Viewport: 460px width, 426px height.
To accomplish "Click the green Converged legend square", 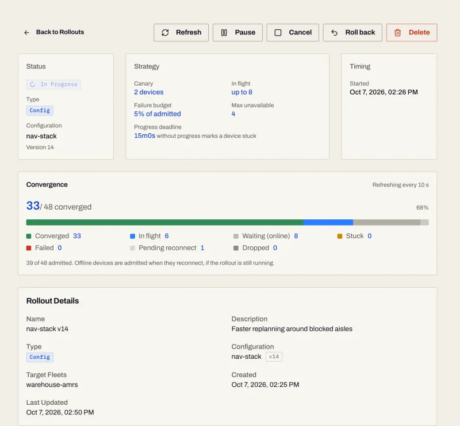I will [29, 236].
